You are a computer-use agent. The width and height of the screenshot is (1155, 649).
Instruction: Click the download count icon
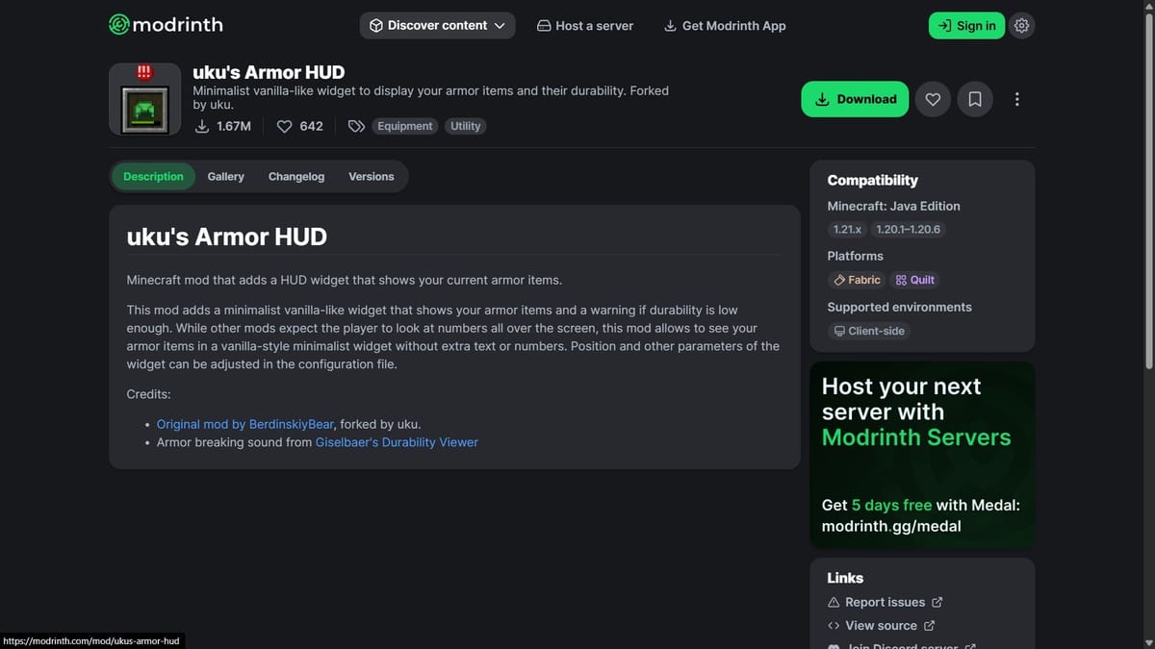[x=202, y=126]
